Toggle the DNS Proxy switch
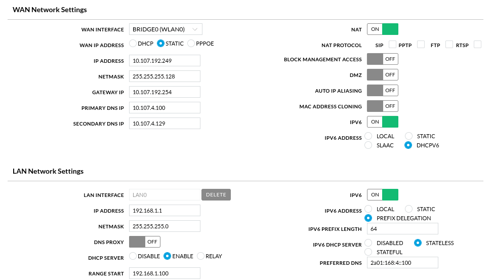Image resolution: width=492 pixels, height=280 pixels. pyautogui.click(x=145, y=242)
